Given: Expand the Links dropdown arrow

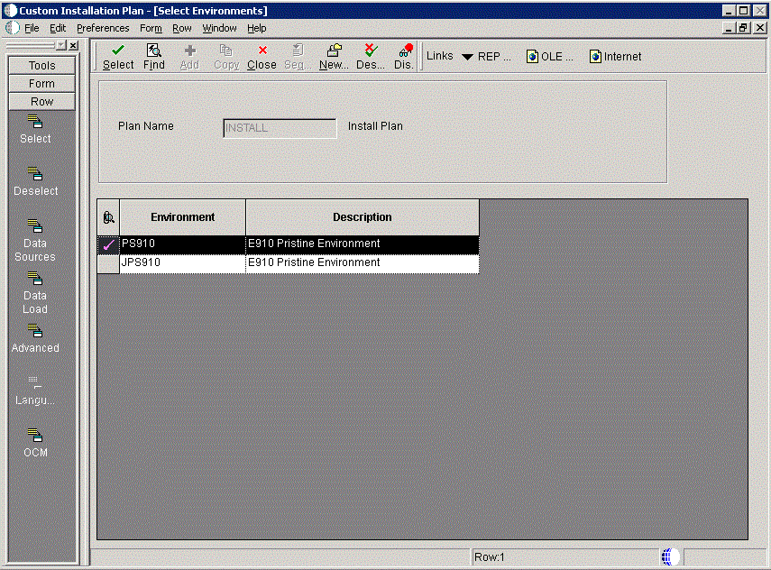Looking at the screenshot, I should (468, 57).
